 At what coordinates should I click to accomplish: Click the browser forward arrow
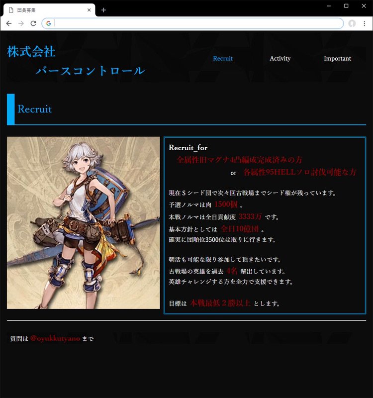click(x=21, y=23)
